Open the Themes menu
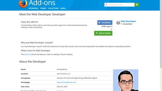Viewport: 162px width, 91px height. click(43, 8)
